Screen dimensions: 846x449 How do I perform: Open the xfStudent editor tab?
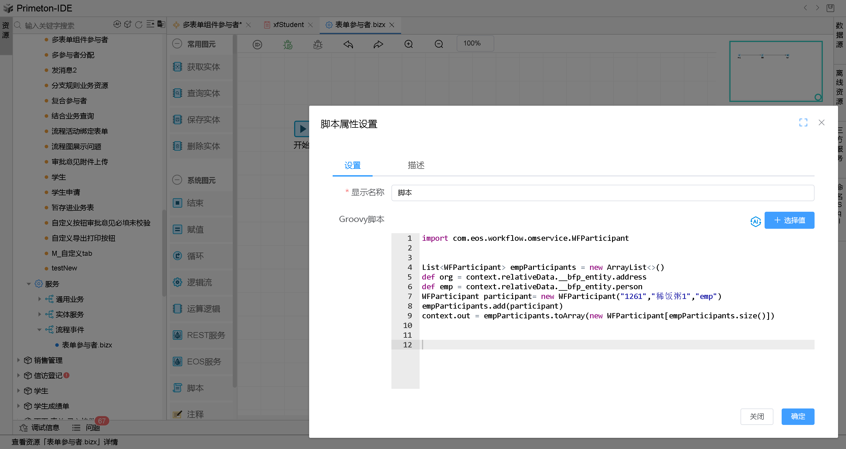(x=288, y=25)
